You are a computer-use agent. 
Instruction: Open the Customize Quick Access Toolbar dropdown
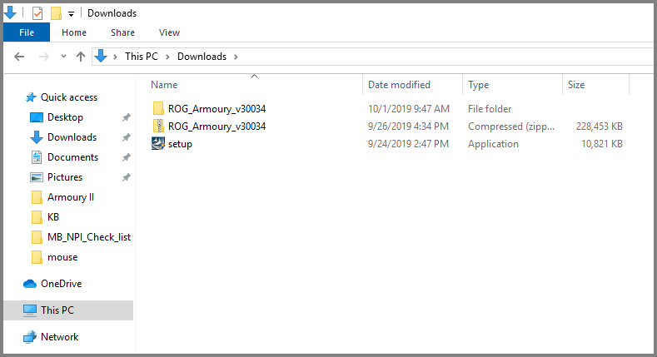(72, 14)
